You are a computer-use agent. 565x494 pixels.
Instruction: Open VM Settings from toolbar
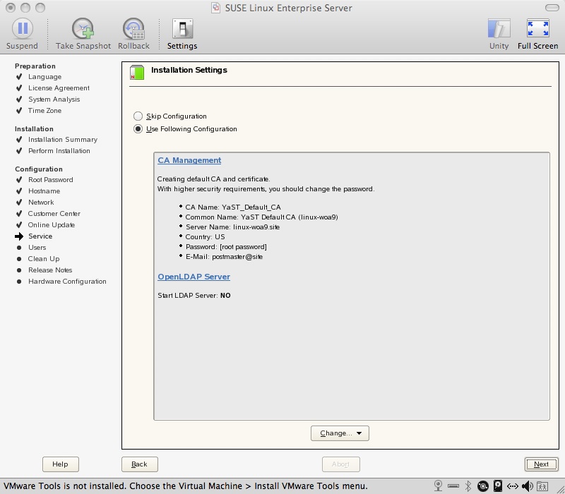tap(182, 34)
